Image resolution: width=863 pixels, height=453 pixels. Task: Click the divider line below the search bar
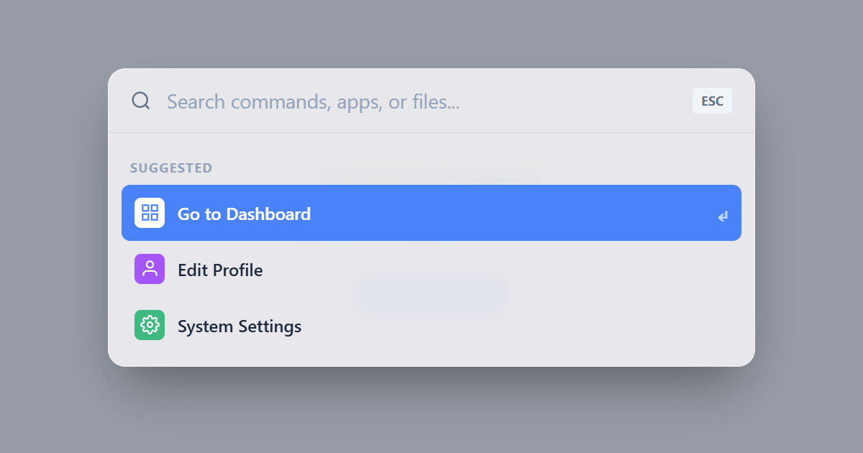pos(431,133)
